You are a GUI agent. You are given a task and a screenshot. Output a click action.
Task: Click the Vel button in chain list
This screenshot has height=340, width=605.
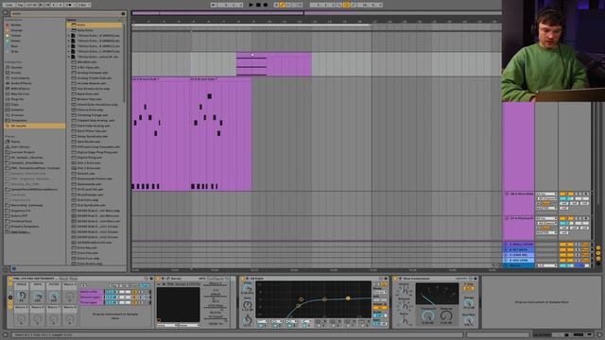124,285
